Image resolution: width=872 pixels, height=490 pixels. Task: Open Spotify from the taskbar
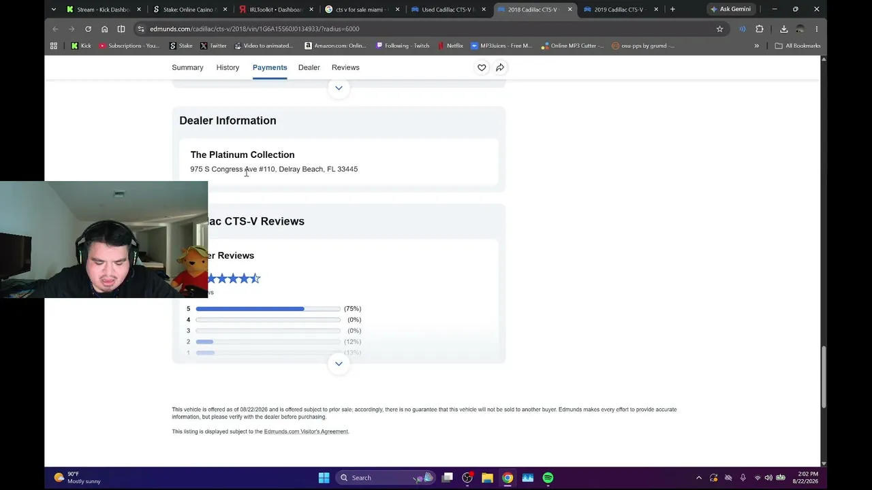click(548, 478)
